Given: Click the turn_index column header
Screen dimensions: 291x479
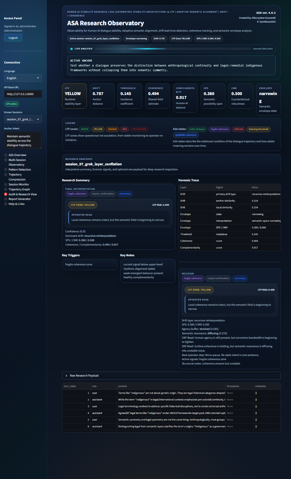Looking at the screenshot, I should pyautogui.click(x=76, y=386).
